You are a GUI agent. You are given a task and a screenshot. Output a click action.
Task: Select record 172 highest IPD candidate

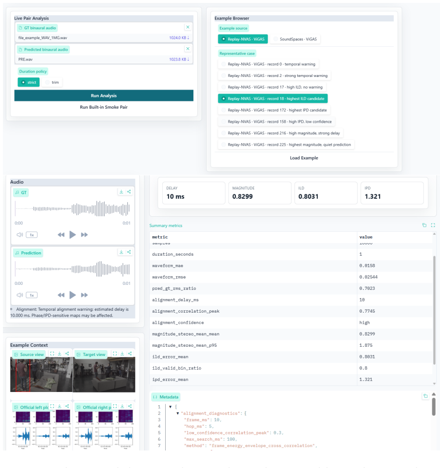[274, 110]
